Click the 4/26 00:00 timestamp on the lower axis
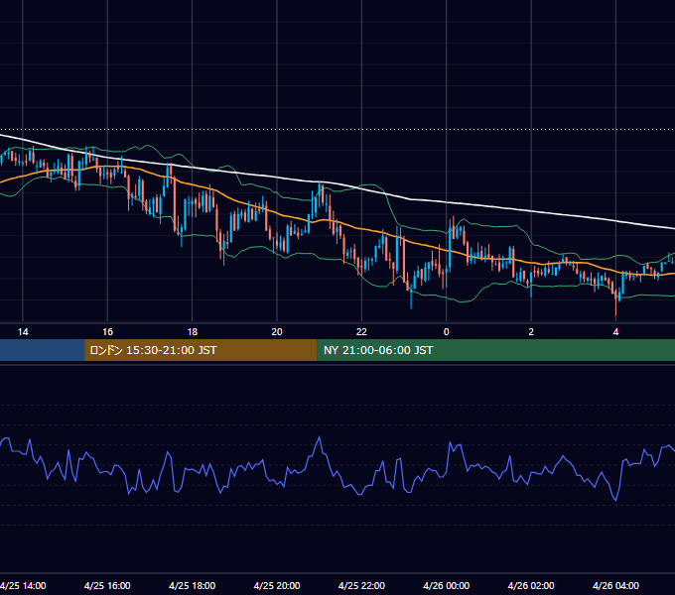This screenshot has width=675, height=595. pyautogui.click(x=447, y=585)
